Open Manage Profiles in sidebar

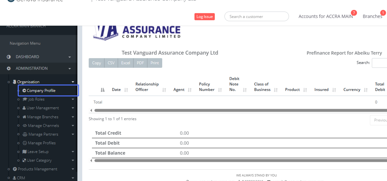(x=42, y=143)
